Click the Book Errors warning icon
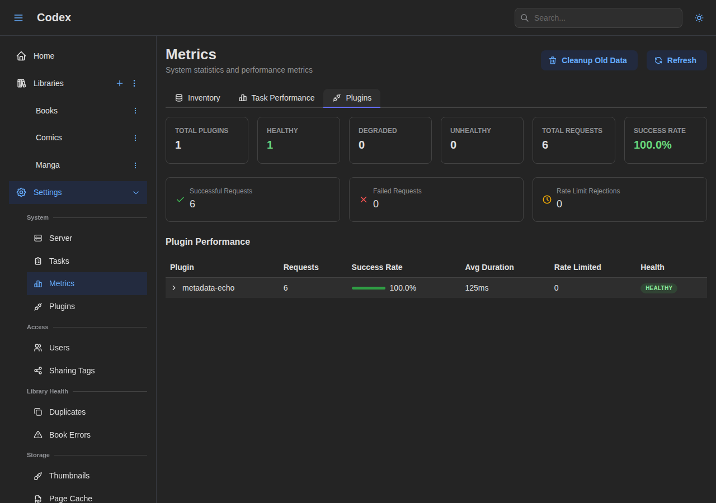This screenshot has height=503, width=716. [37, 435]
